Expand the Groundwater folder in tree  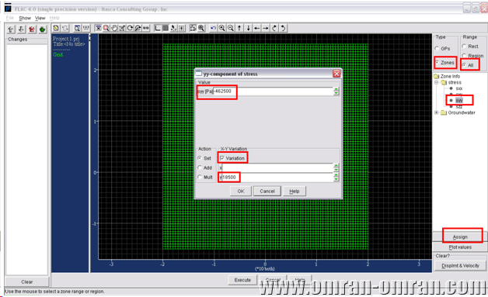click(437, 112)
